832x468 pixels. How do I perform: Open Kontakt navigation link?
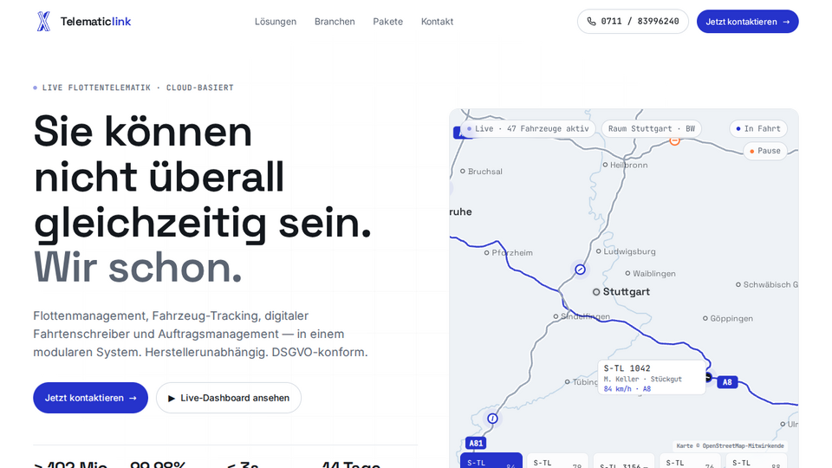click(437, 22)
